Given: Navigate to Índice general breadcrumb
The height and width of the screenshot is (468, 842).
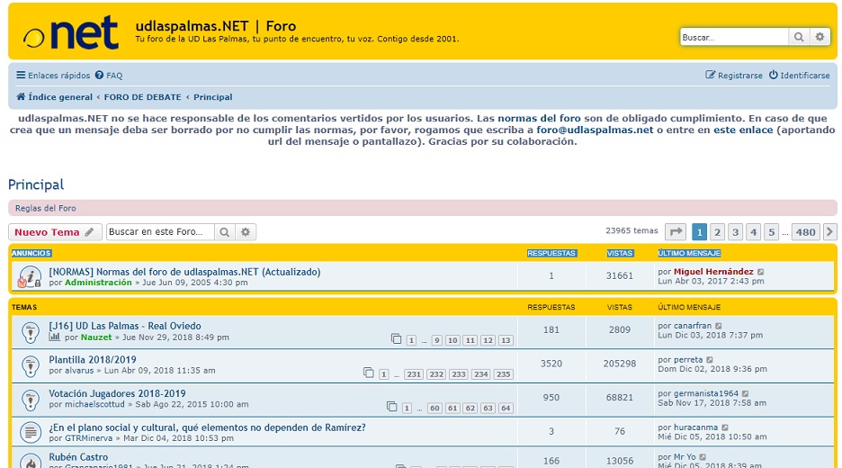Looking at the screenshot, I should tap(59, 97).
